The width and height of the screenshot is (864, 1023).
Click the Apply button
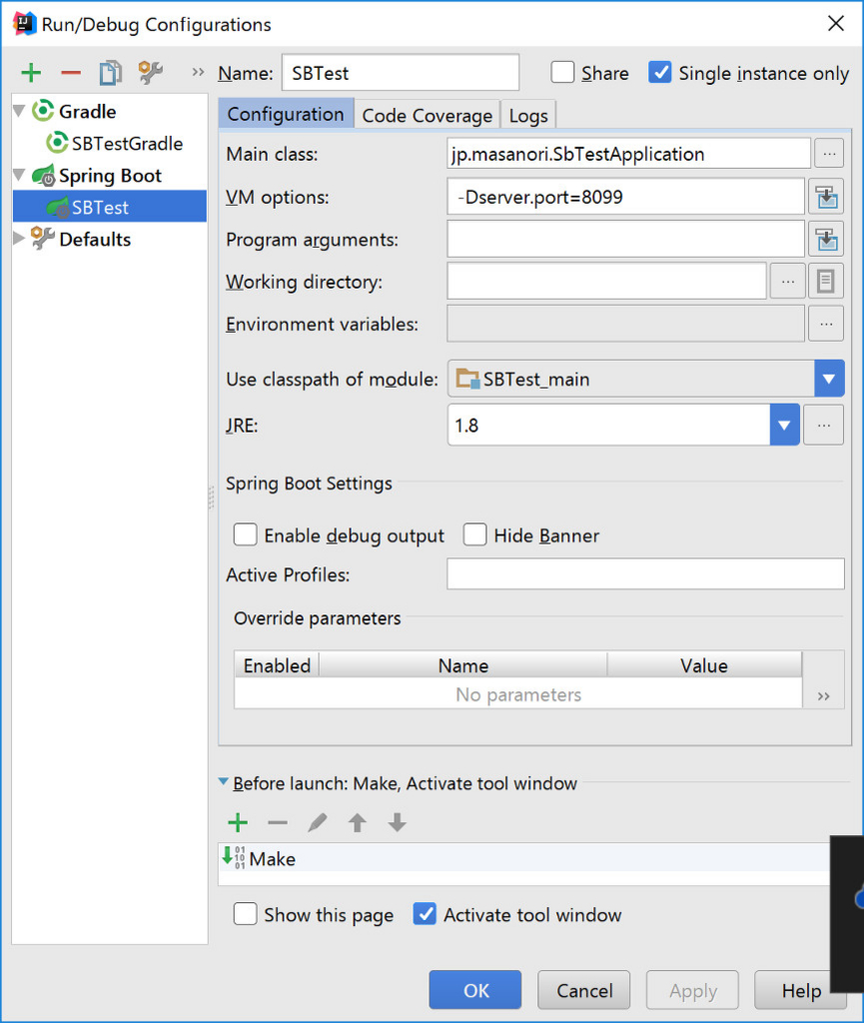pyautogui.click(x=692, y=990)
